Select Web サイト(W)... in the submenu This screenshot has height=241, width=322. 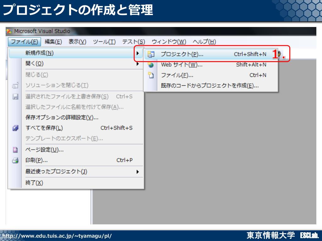[211, 65]
